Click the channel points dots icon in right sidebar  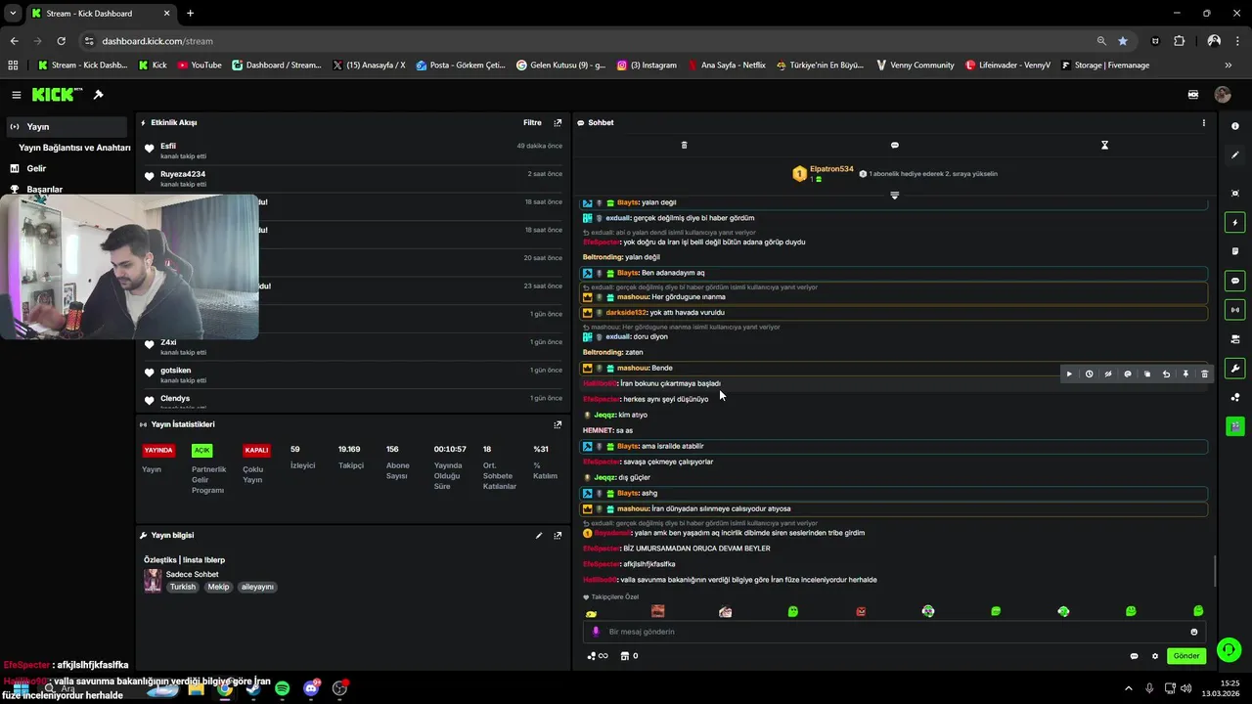[1235, 397]
